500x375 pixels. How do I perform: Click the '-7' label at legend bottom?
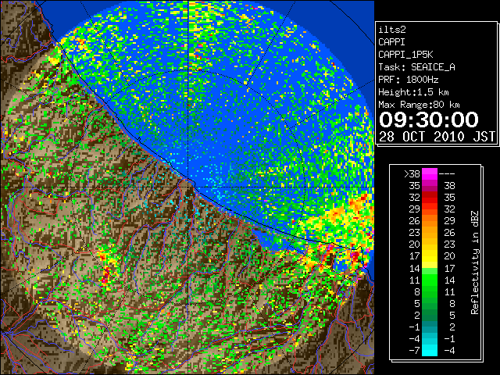point(414,351)
